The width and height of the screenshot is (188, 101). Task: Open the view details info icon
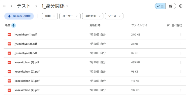(181, 6)
